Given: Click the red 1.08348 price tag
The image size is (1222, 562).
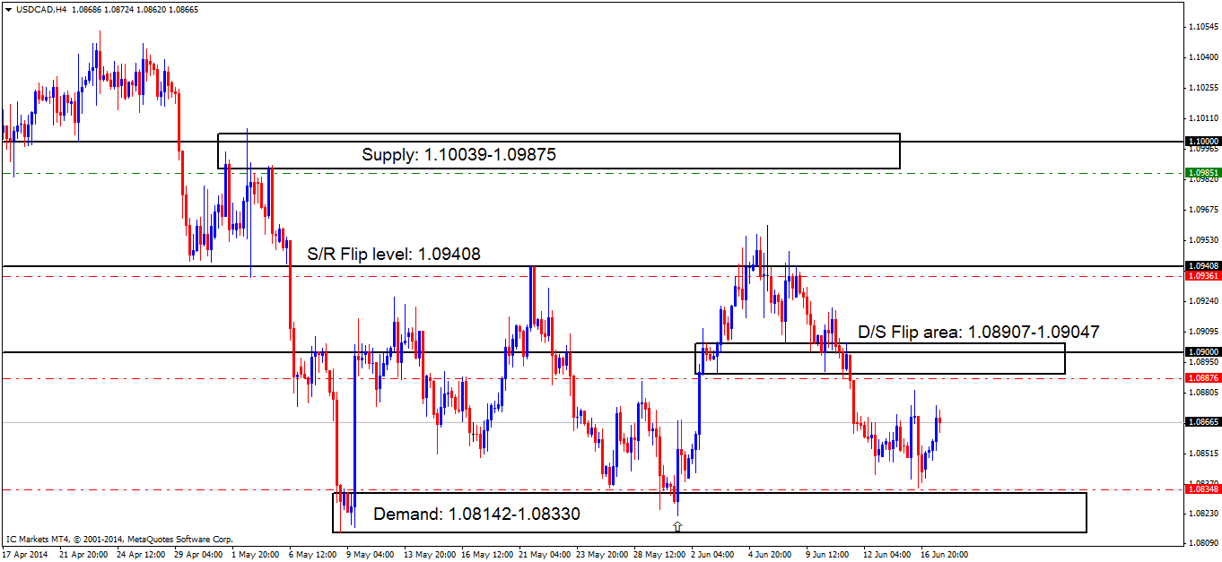Looking at the screenshot, I should click(x=1202, y=489).
